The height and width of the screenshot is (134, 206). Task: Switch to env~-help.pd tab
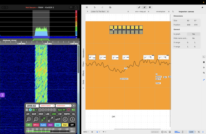pos(141,11)
